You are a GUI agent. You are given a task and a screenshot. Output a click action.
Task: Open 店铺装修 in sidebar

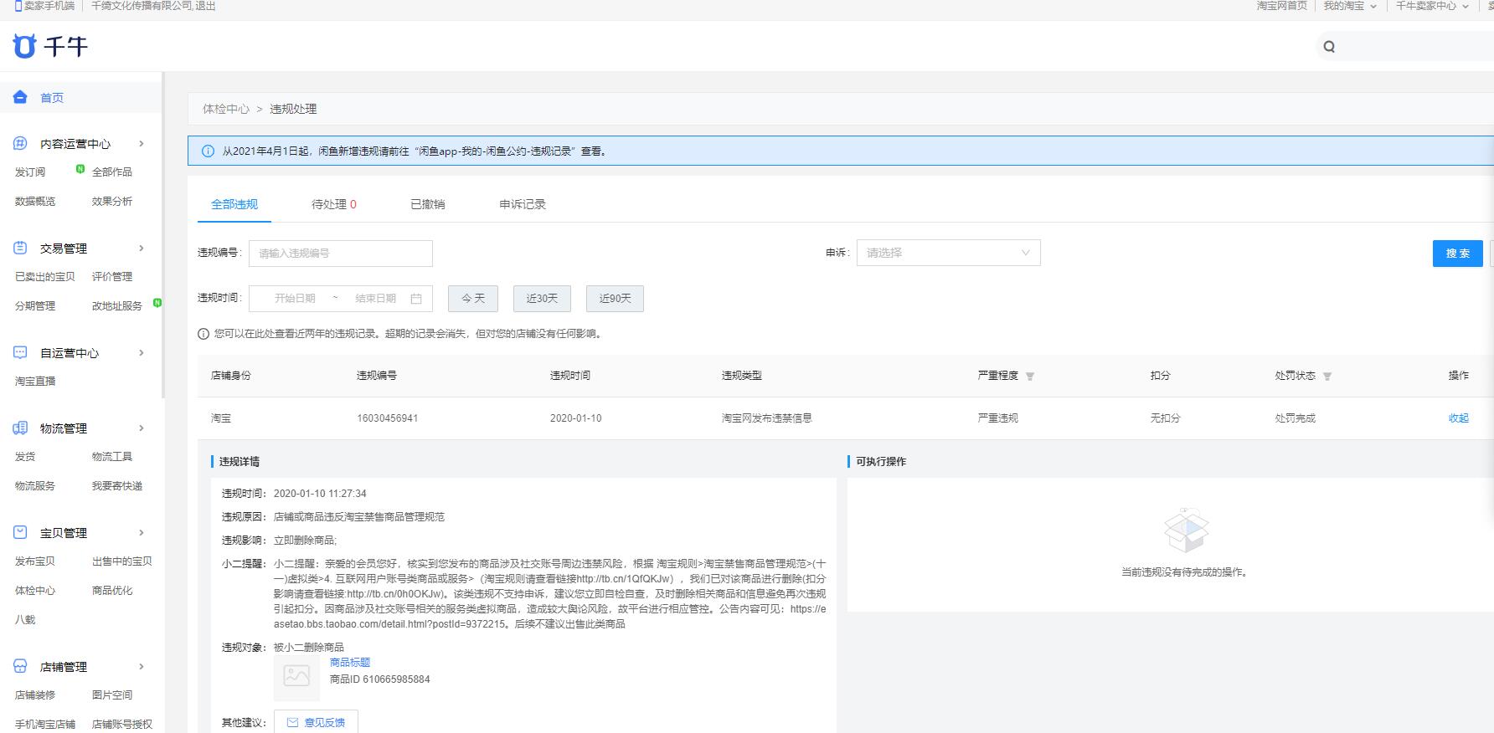35,695
